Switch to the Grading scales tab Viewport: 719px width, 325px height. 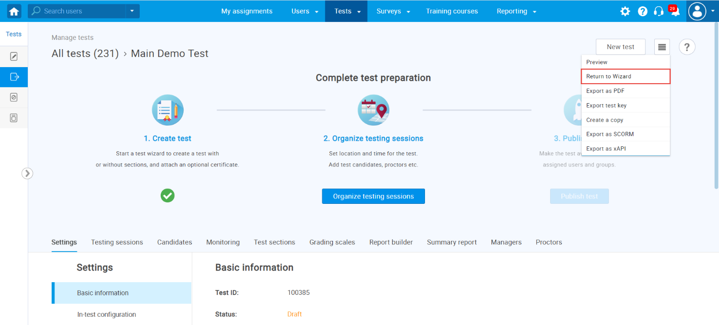click(332, 242)
